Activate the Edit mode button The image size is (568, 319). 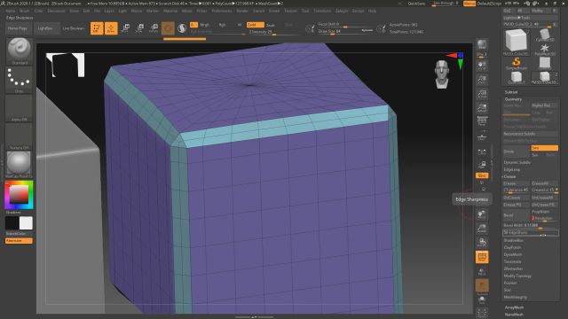97,28
